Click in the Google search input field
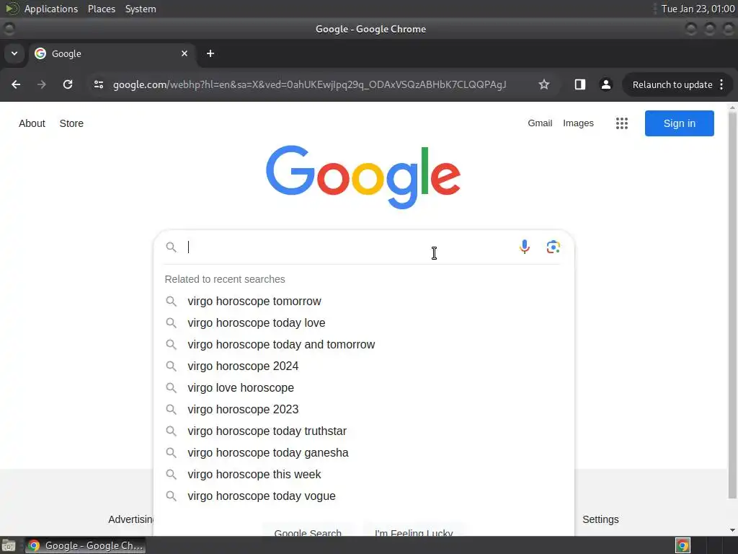 tap(348, 247)
